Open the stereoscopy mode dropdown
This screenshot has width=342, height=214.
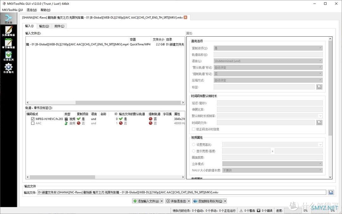(x=272, y=164)
